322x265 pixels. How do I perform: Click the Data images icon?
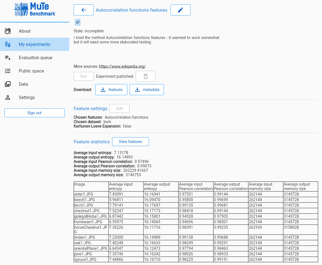tap(8, 84)
